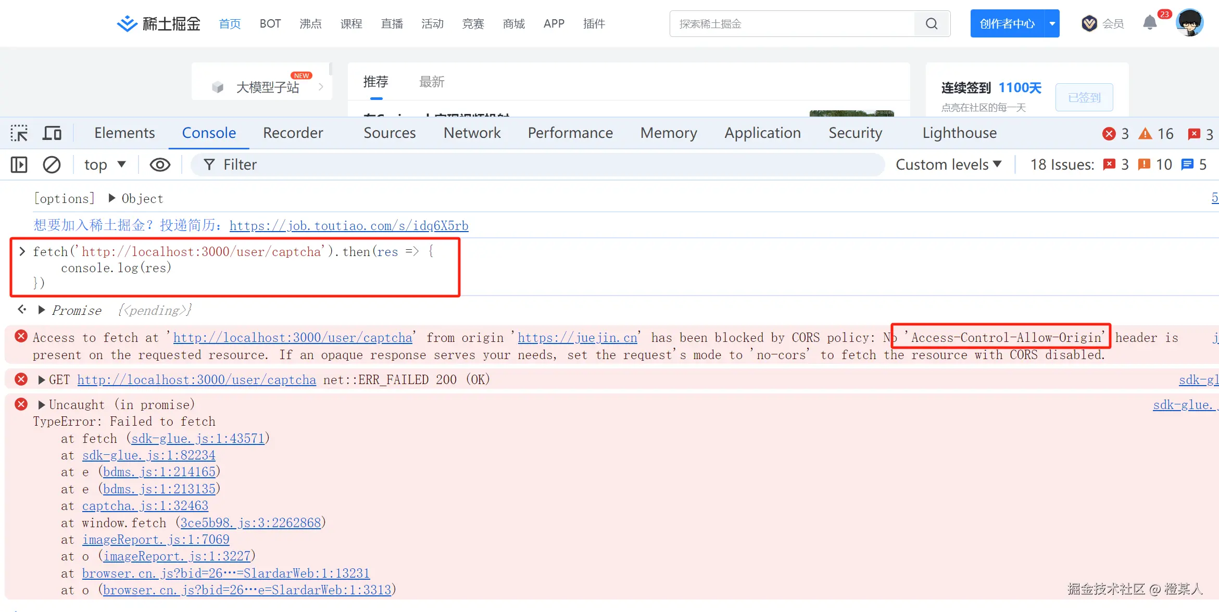Expand the 创作者中心 dropdown arrow

[x=1052, y=24]
